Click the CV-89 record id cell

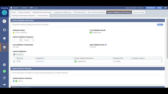click(x=19, y=61)
